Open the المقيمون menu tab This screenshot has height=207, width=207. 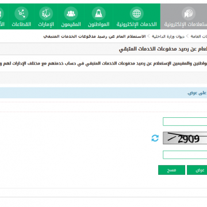pyautogui.click(x=71, y=17)
